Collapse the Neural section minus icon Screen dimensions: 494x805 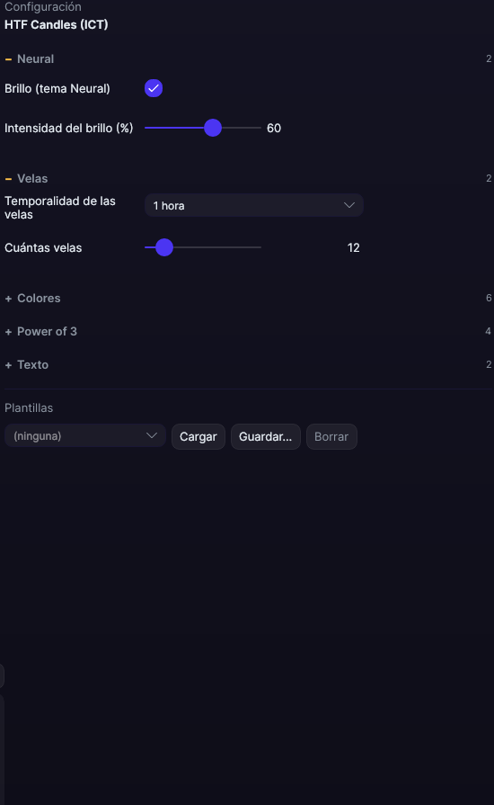pos(8,59)
